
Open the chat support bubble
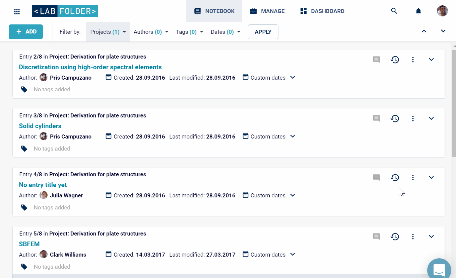pos(439,269)
